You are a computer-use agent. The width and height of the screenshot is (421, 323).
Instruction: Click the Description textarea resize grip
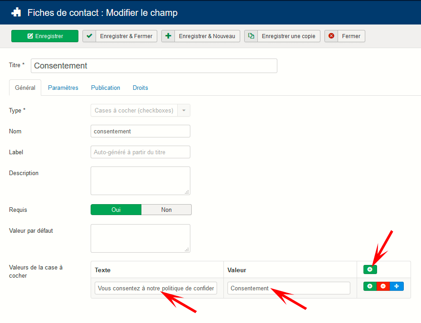[187, 192]
